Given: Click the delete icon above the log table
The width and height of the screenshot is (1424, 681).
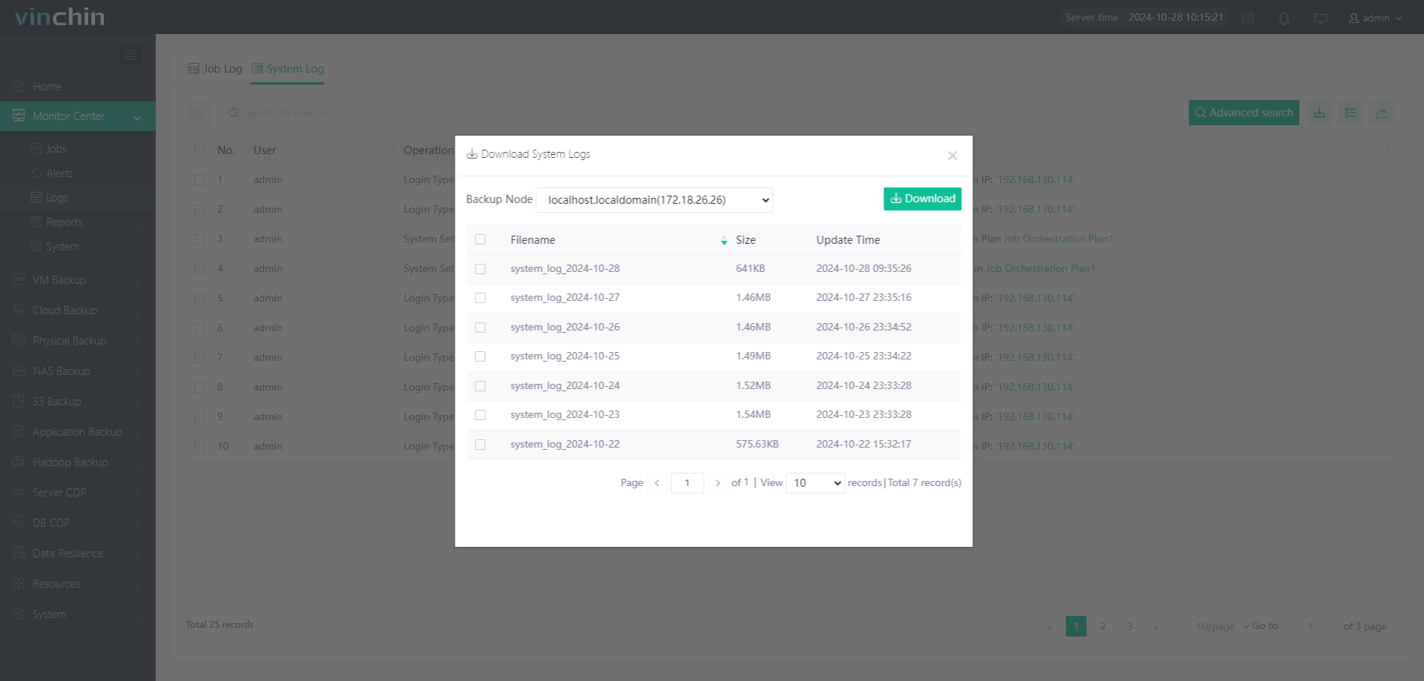Looking at the screenshot, I should [199, 113].
